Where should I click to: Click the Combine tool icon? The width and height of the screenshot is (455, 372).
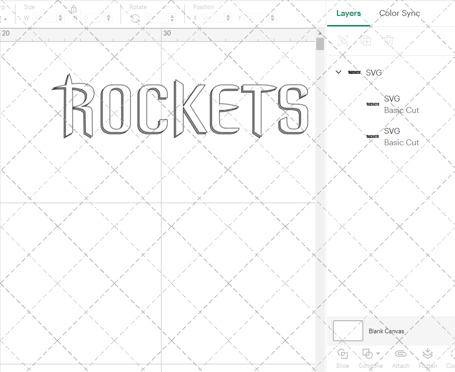(x=367, y=354)
